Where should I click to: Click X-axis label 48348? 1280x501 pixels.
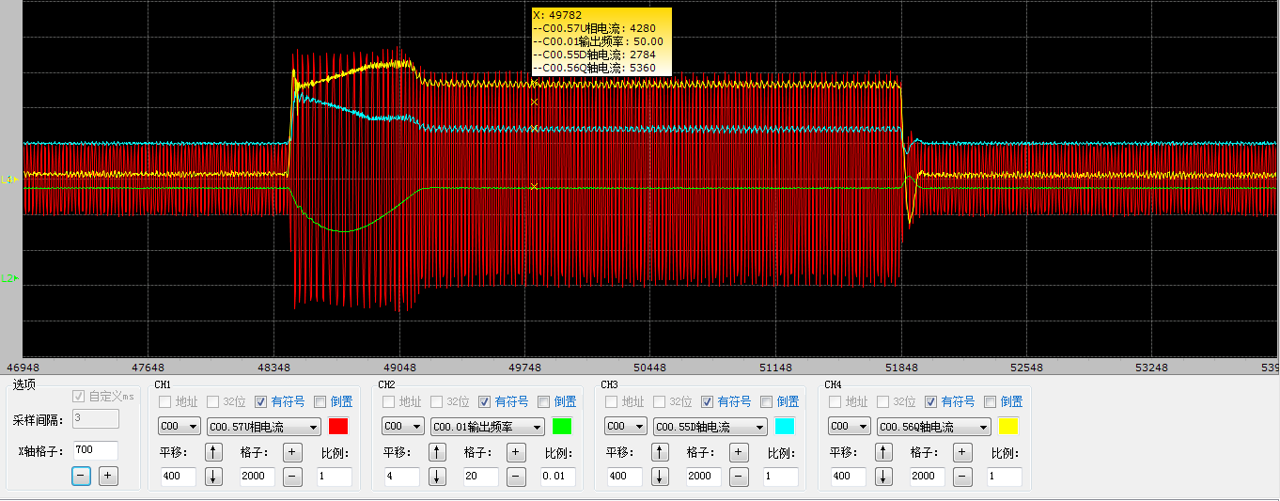pyautogui.click(x=273, y=368)
